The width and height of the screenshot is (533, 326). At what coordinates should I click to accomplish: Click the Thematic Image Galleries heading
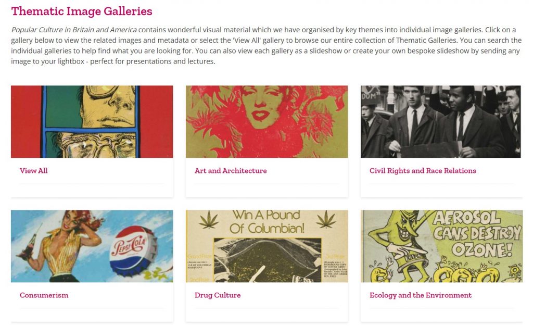82,11
